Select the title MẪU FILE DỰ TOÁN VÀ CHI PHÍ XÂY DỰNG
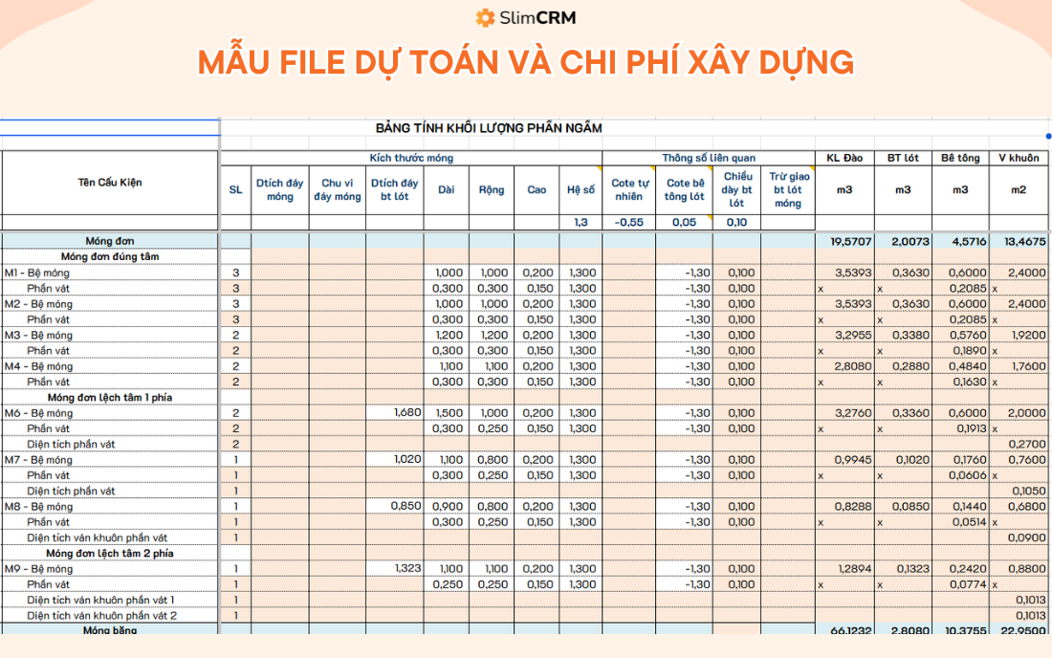This screenshot has height=658, width=1052. coord(526,61)
